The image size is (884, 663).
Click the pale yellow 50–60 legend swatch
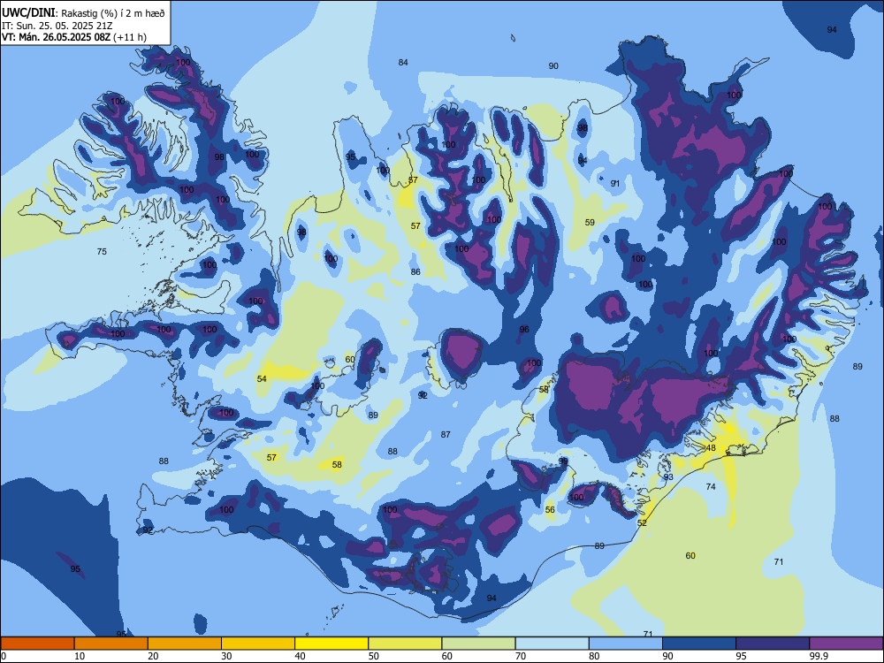406,644
